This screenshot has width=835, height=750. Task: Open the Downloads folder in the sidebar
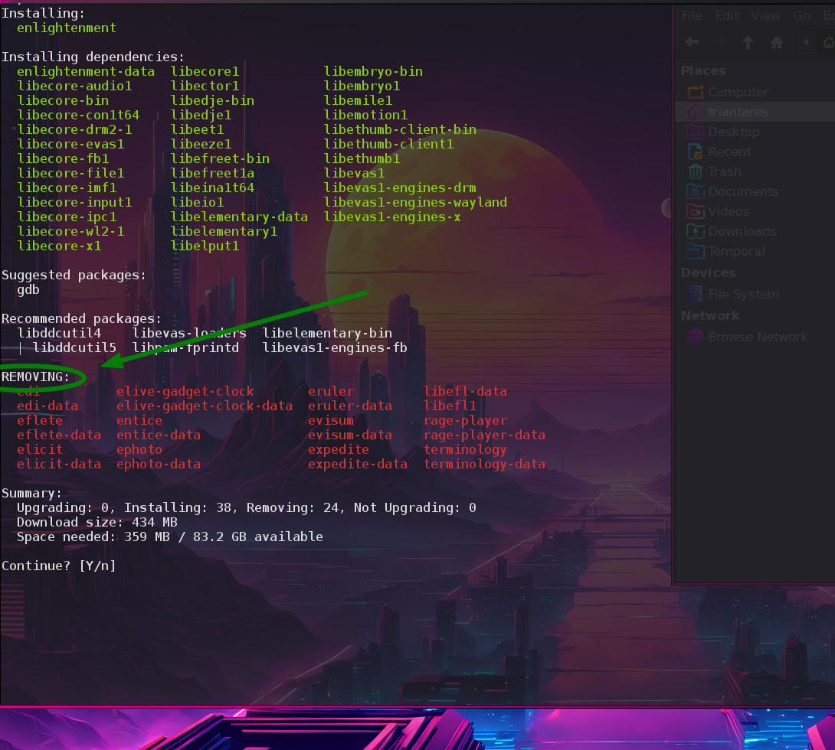[x=742, y=231]
